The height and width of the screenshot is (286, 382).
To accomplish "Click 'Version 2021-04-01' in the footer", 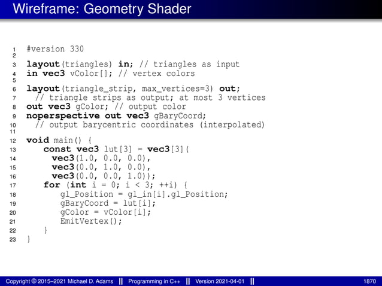I will pyautogui.click(x=220, y=281).
